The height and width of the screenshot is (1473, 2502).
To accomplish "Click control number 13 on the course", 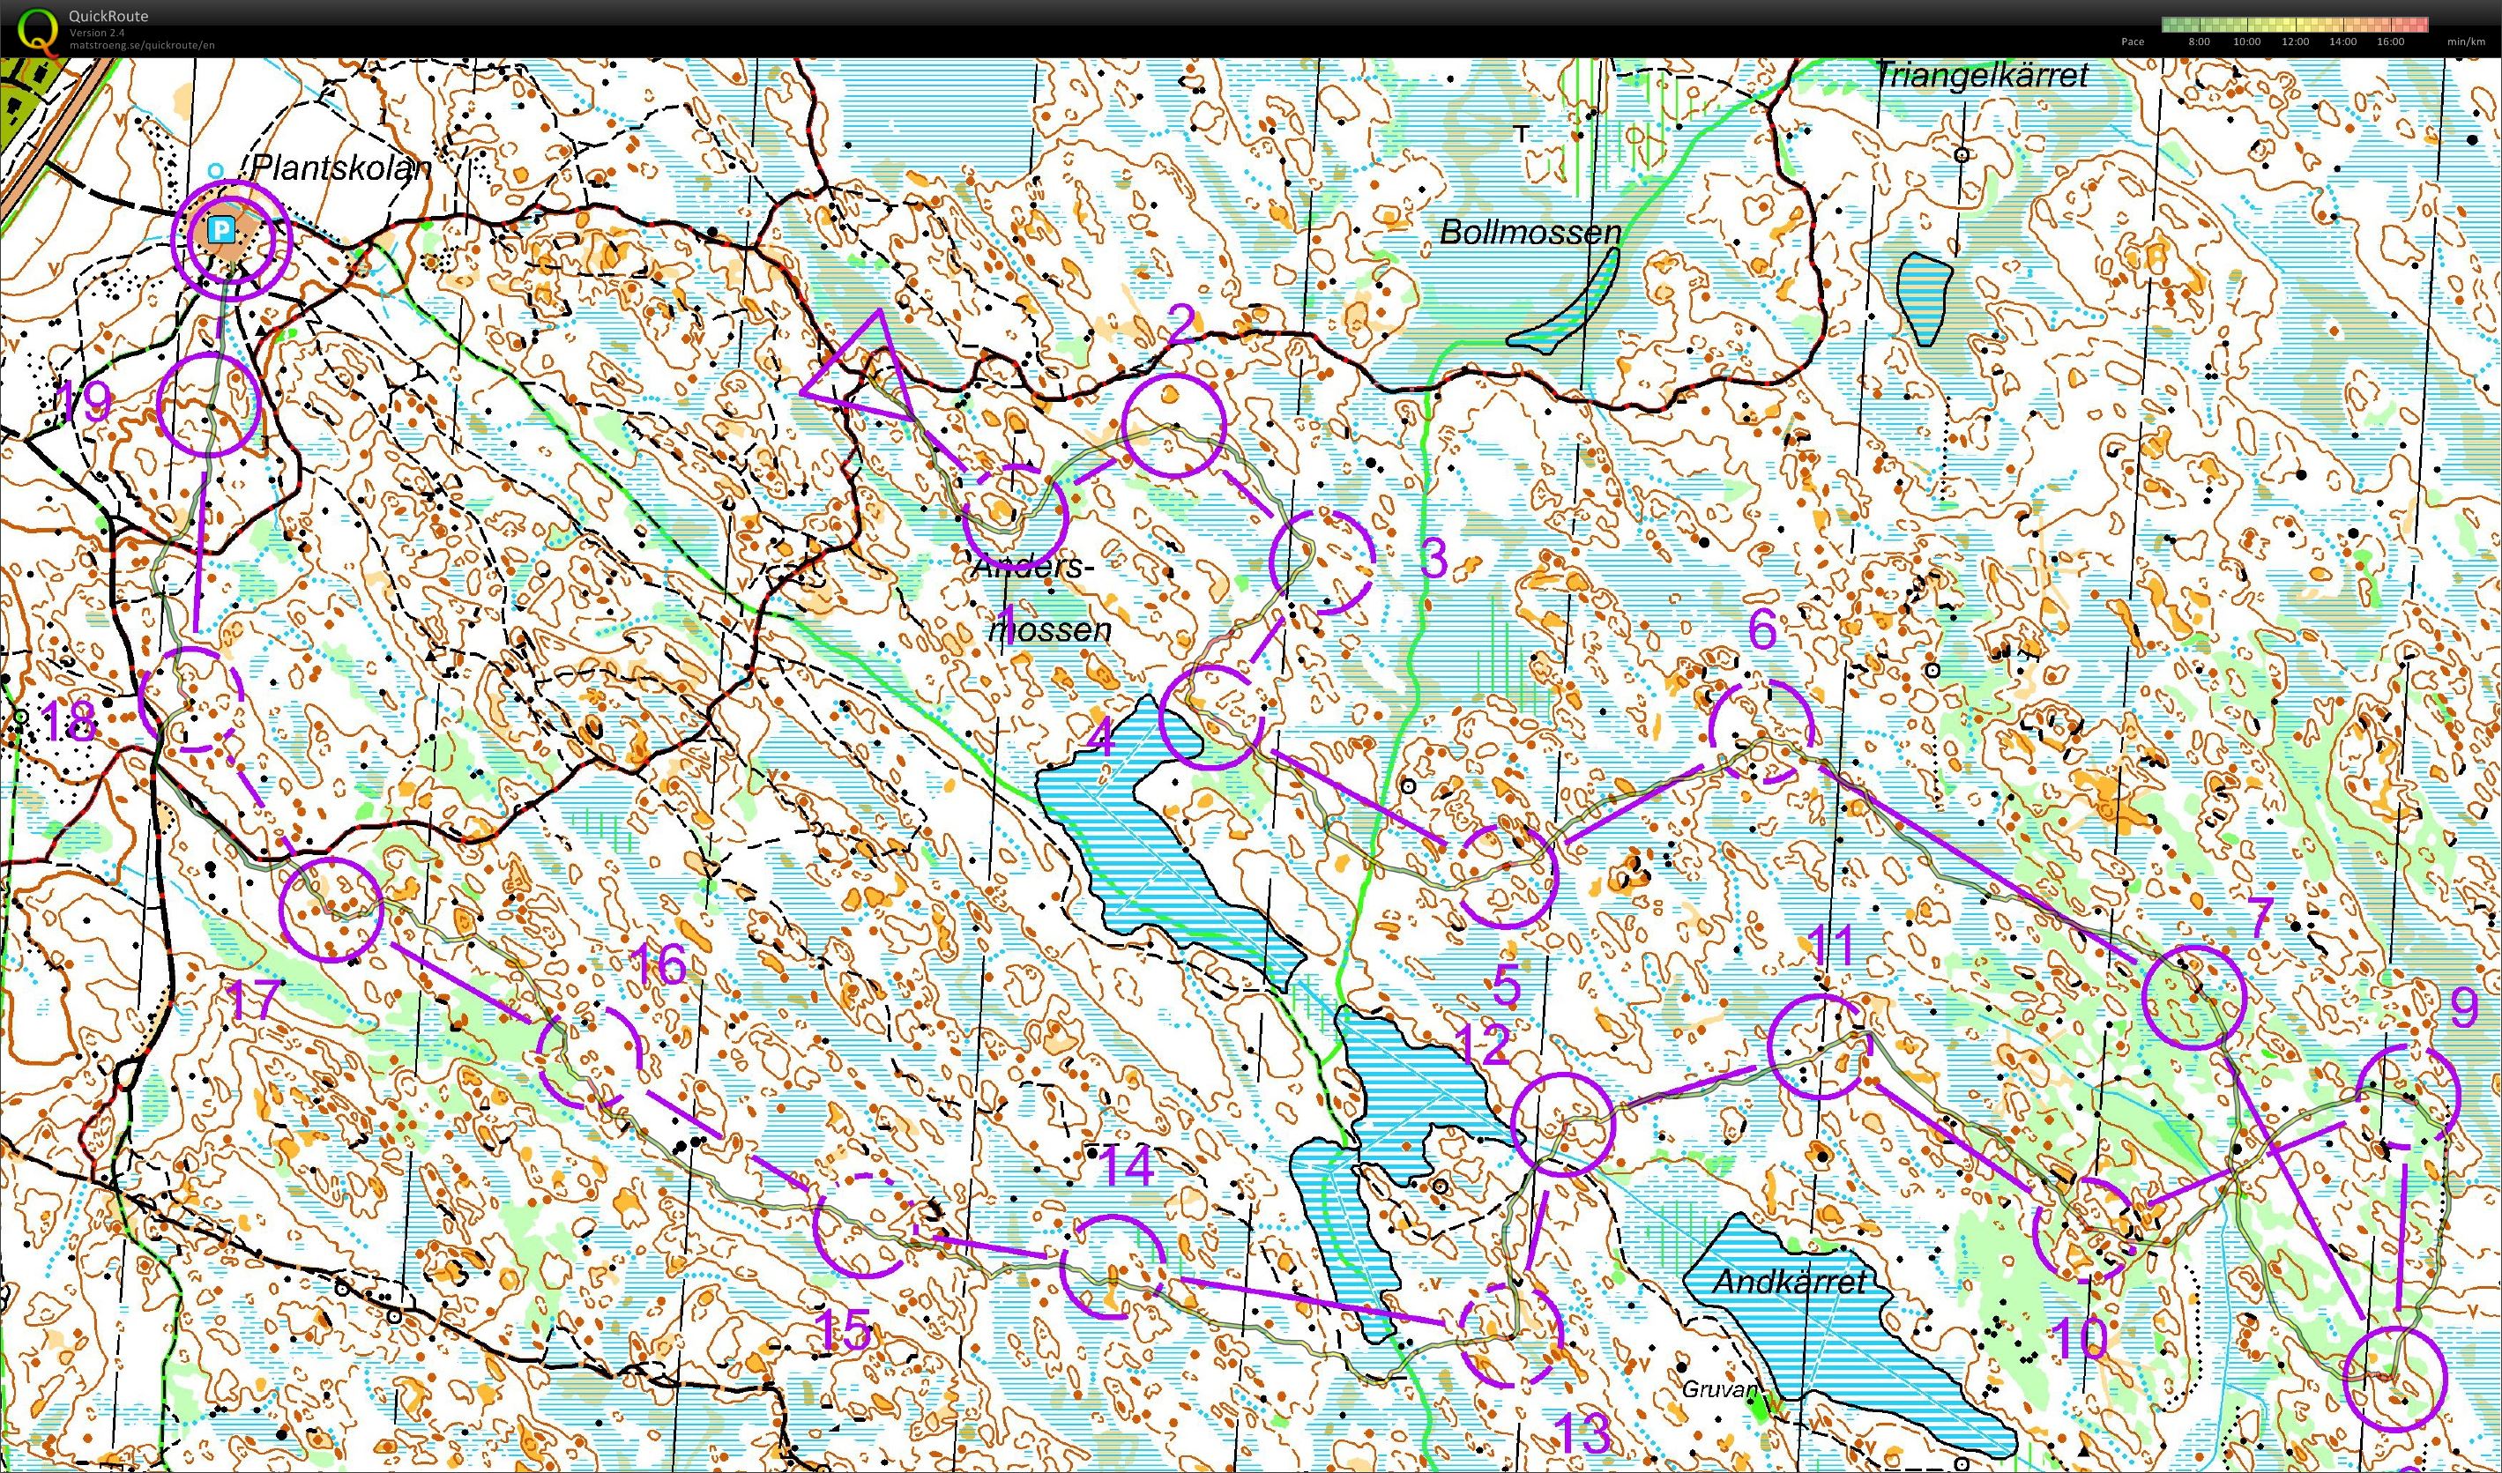I will click(1582, 1433).
